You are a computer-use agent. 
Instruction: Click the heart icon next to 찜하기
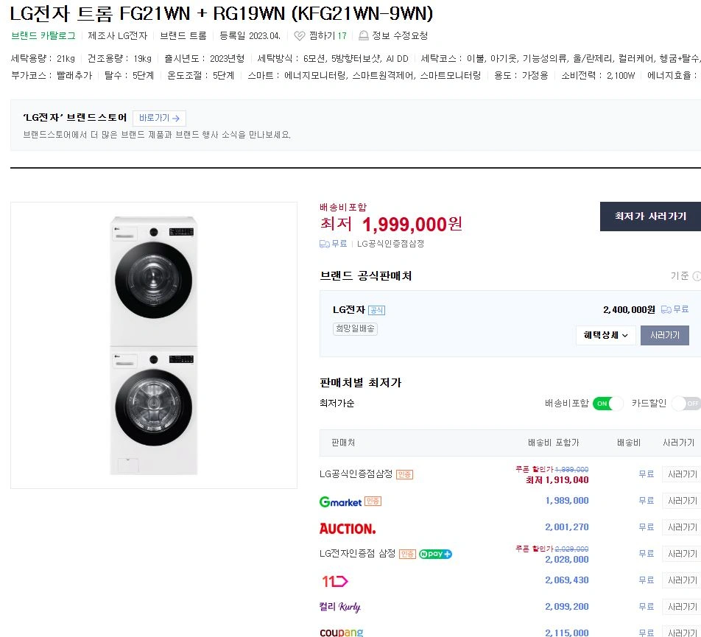click(299, 36)
